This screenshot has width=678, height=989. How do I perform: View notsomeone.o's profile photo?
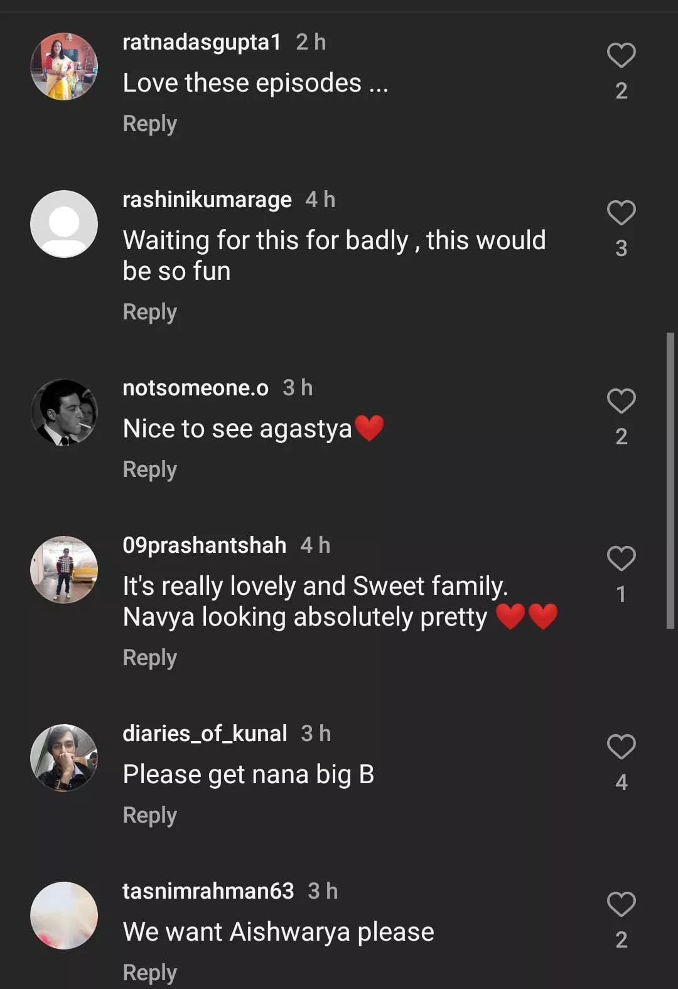click(64, 412)
